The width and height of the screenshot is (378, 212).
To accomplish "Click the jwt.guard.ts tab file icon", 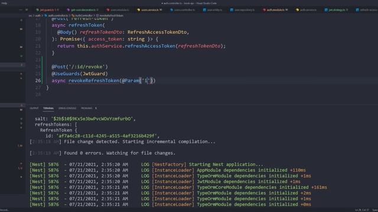I will click(x=37, y=10).
